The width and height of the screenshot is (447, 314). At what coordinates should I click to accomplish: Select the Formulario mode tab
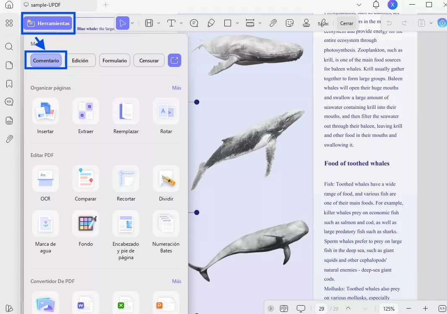[x=115, y=61]
